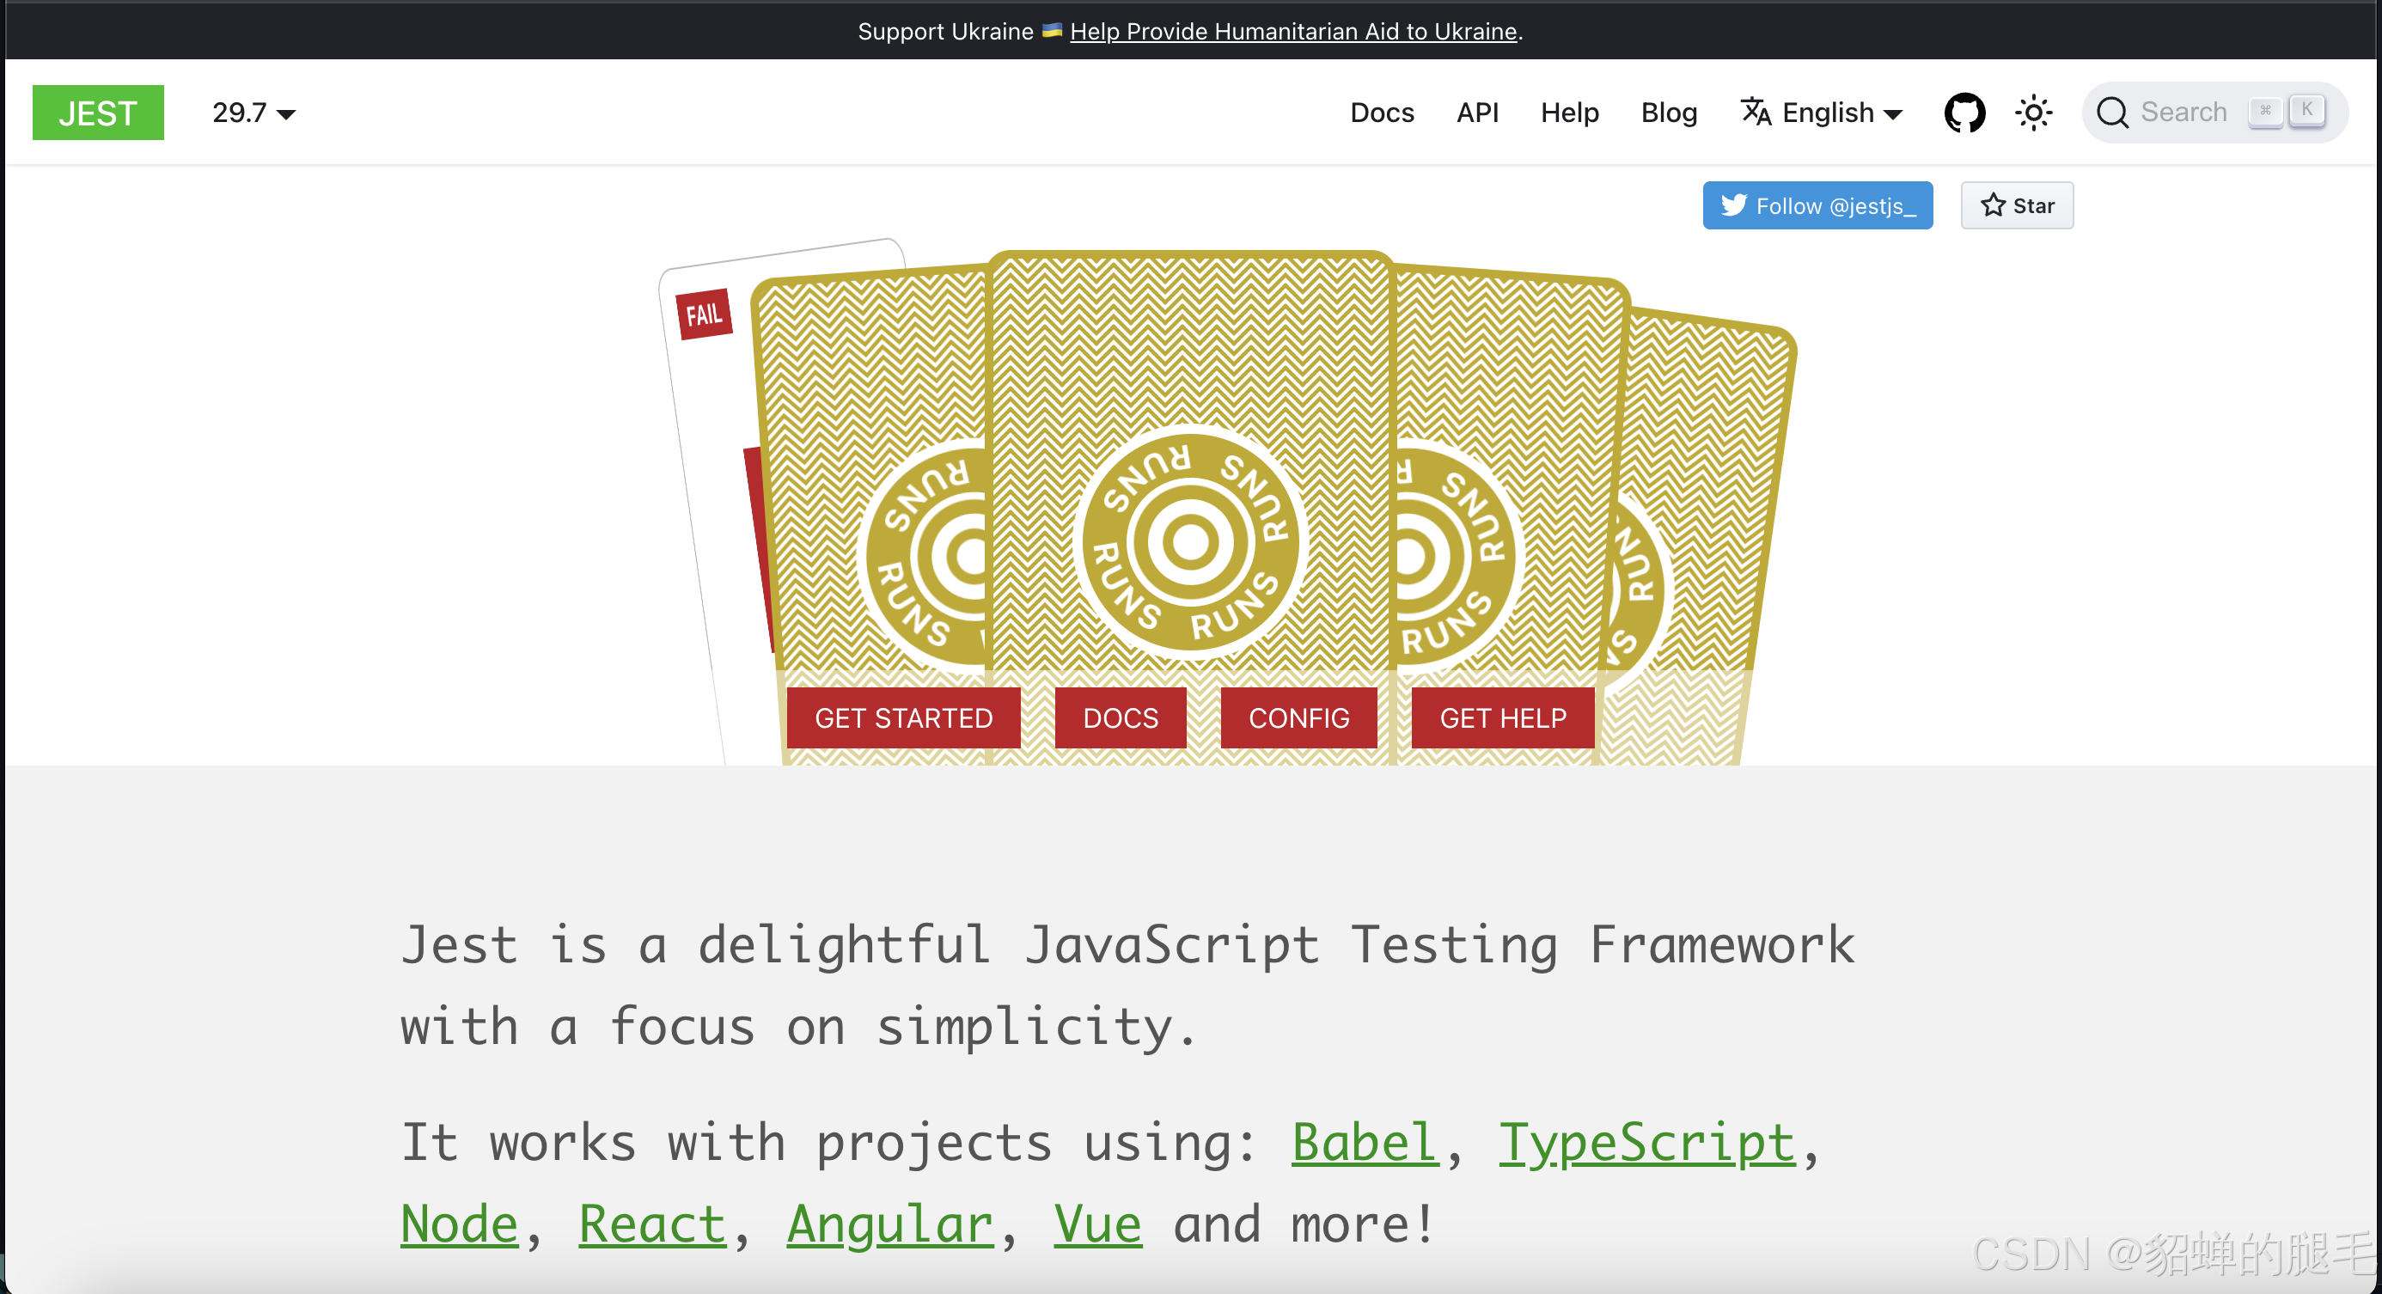Open the API navbar item
2382x1294 pixels.
[x=1477, y=113]
